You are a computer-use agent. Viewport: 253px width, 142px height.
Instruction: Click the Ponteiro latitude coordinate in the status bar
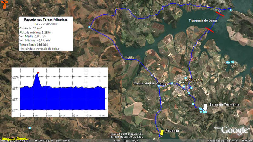(x=15, y=141)
